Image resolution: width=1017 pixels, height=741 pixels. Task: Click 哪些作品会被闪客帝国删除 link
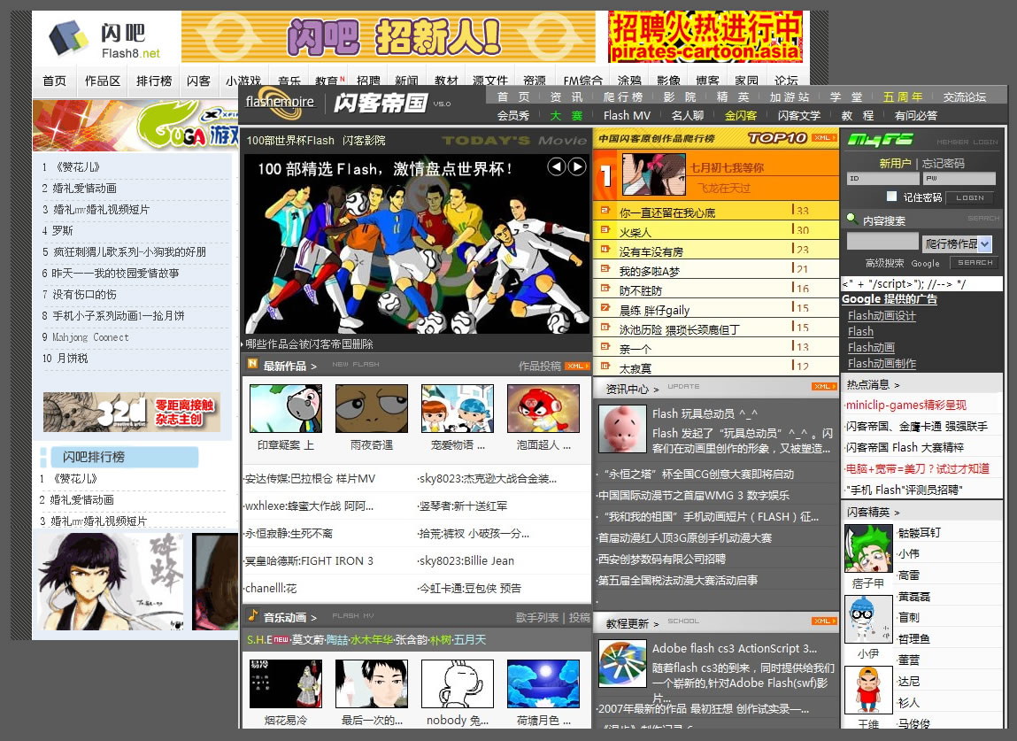click(310, 343)
